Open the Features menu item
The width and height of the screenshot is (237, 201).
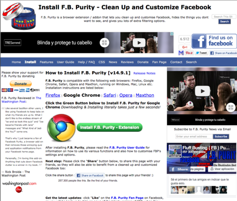46,62
